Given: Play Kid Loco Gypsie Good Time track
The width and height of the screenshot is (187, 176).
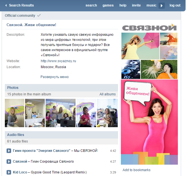Looking at the screenshot, I should [9, 172].
